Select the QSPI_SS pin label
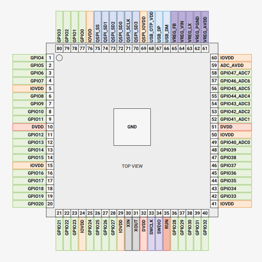Image resolution: width=262 pixels, height=262 pixels. point(98,27)
